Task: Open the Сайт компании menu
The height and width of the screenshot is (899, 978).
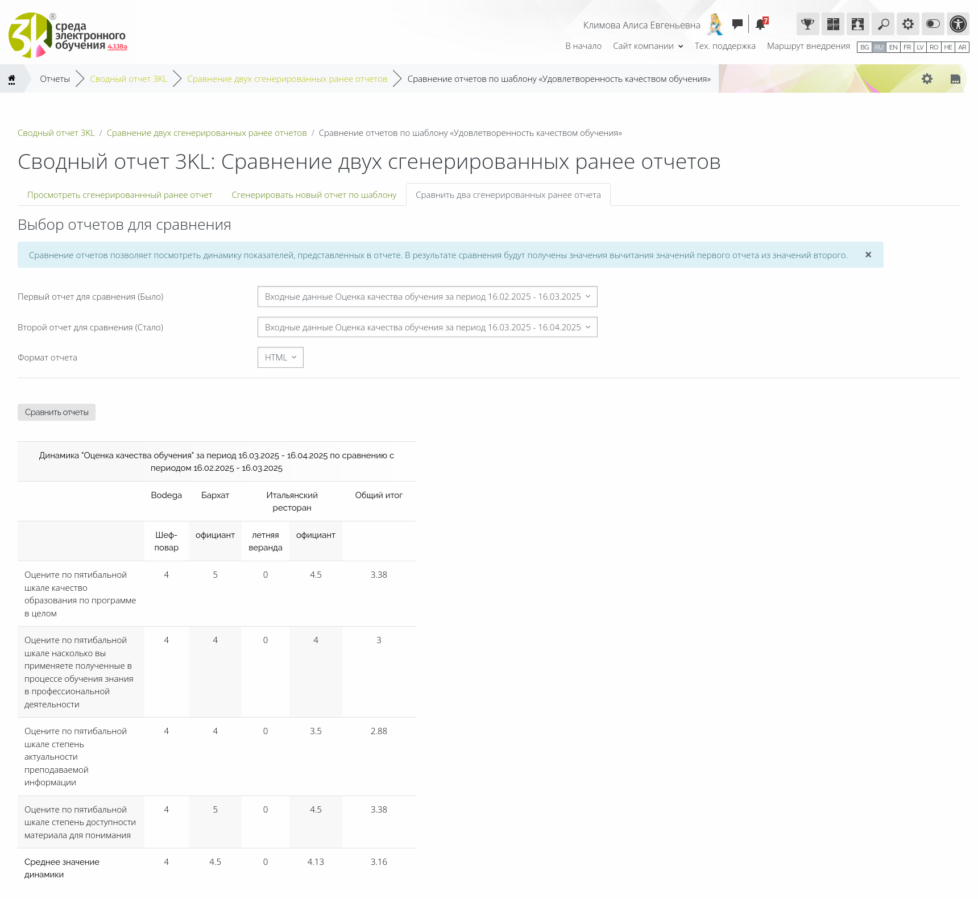Action: pos(648,46)
